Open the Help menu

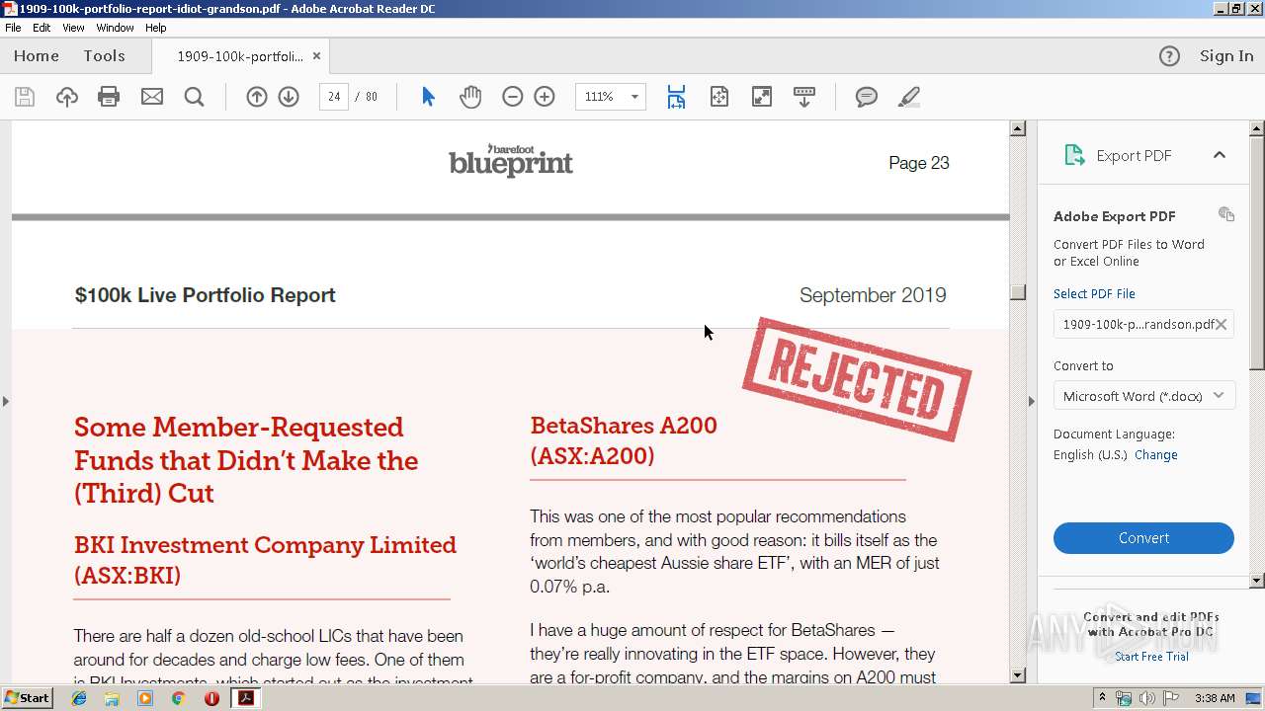tap(156, 28)
